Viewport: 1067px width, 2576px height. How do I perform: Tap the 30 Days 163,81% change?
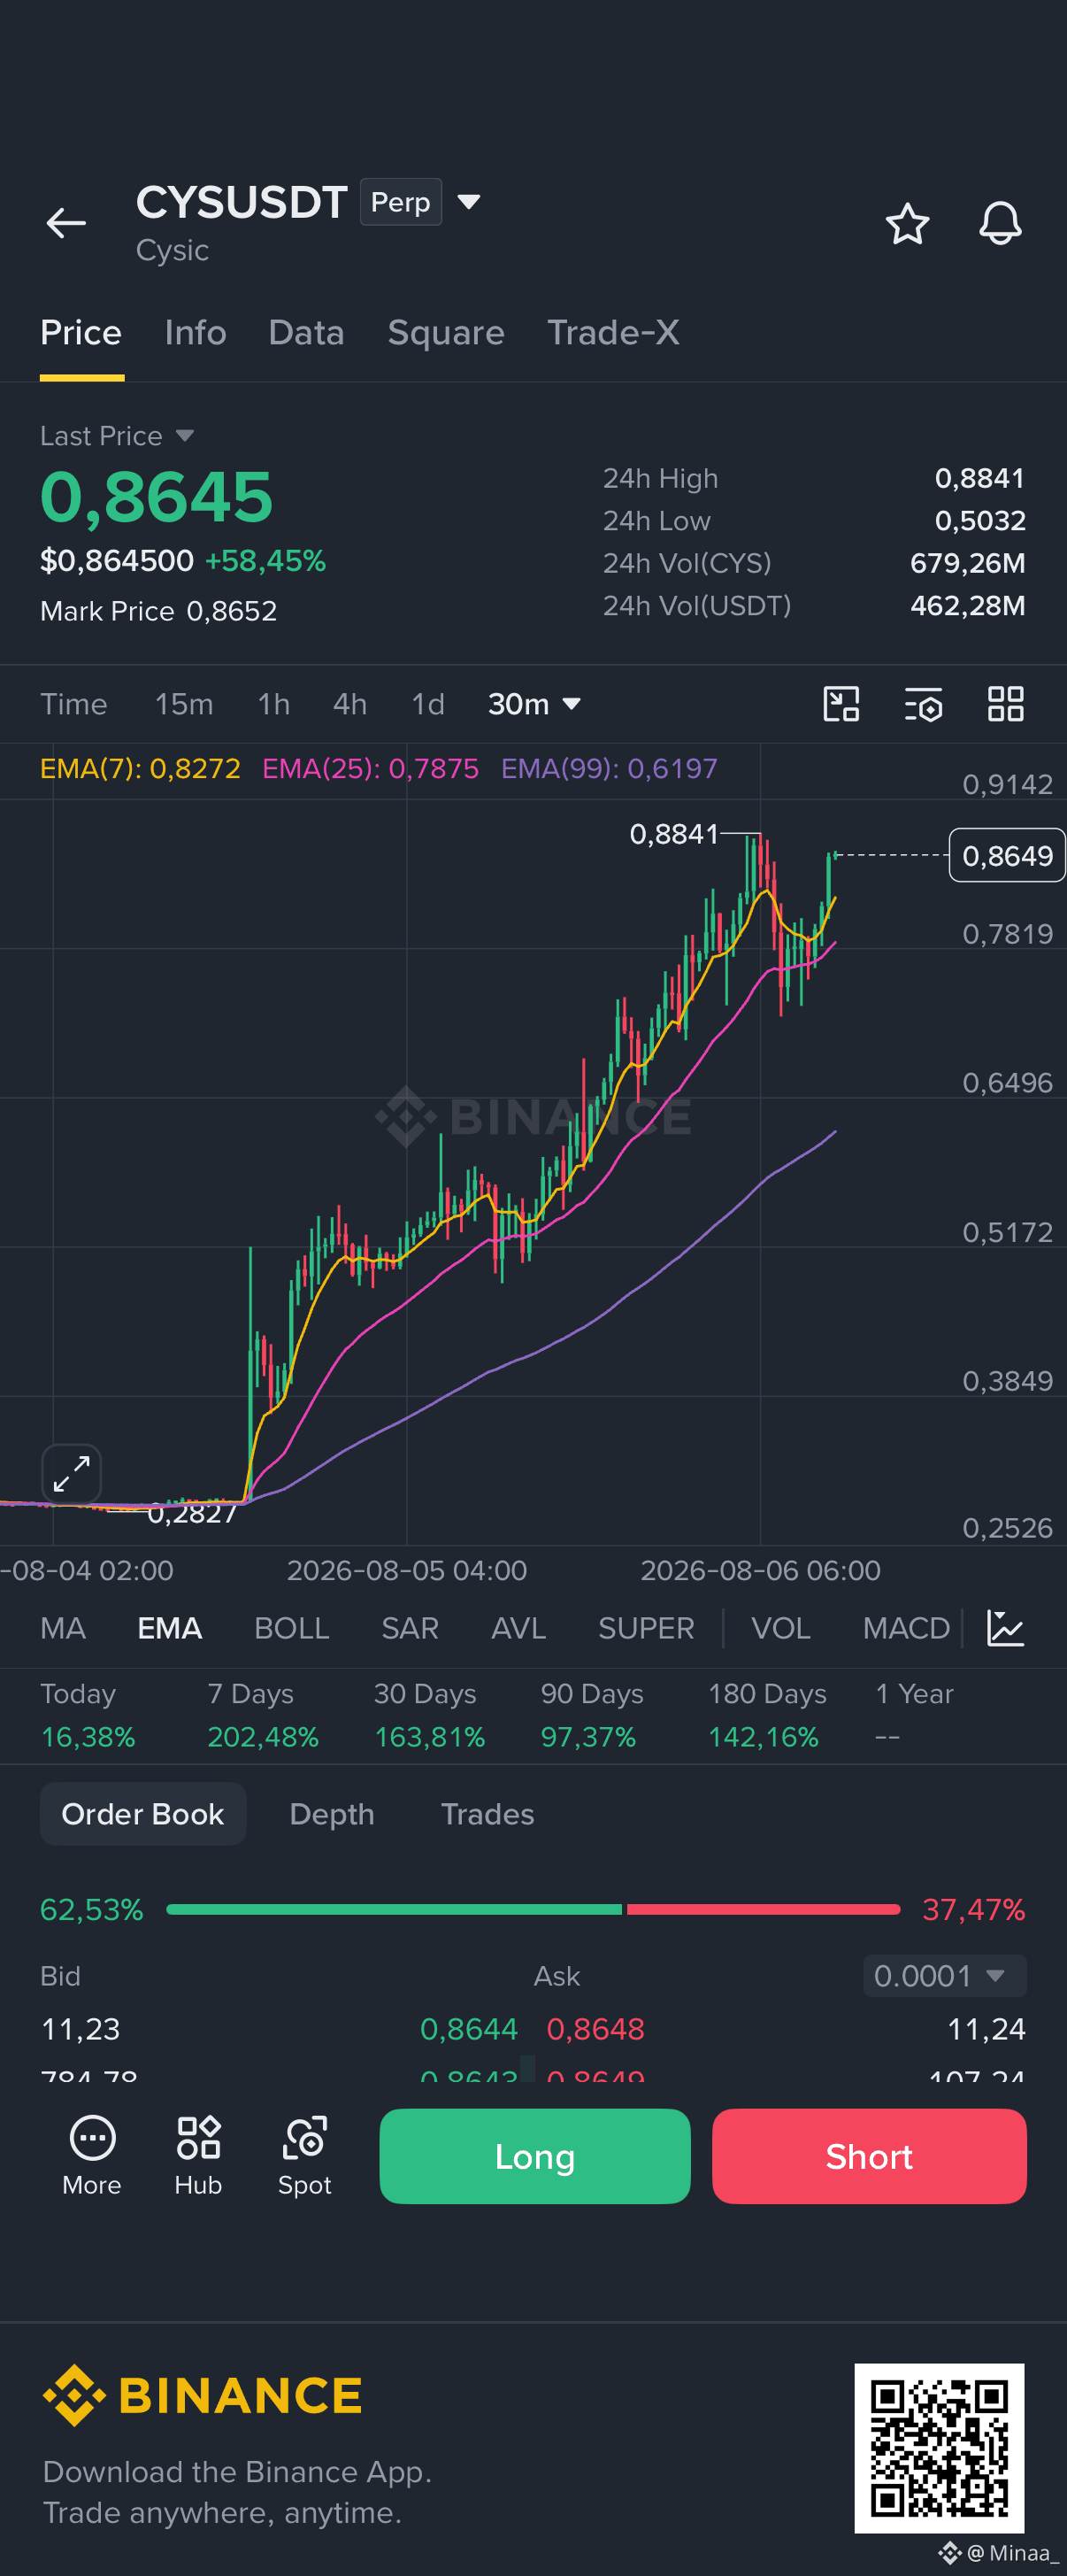point(430,1716)
